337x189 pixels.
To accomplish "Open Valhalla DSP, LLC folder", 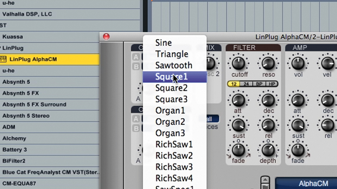I will 70,14.
